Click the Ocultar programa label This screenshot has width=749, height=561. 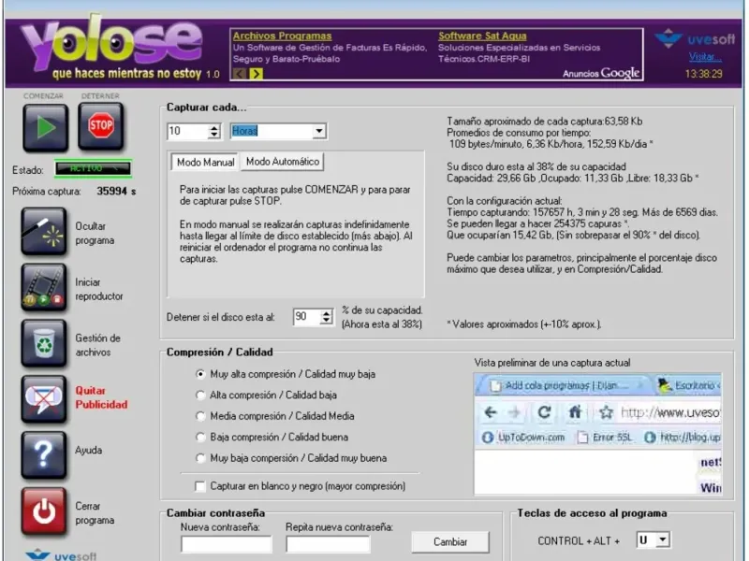[x=95, y=233]
